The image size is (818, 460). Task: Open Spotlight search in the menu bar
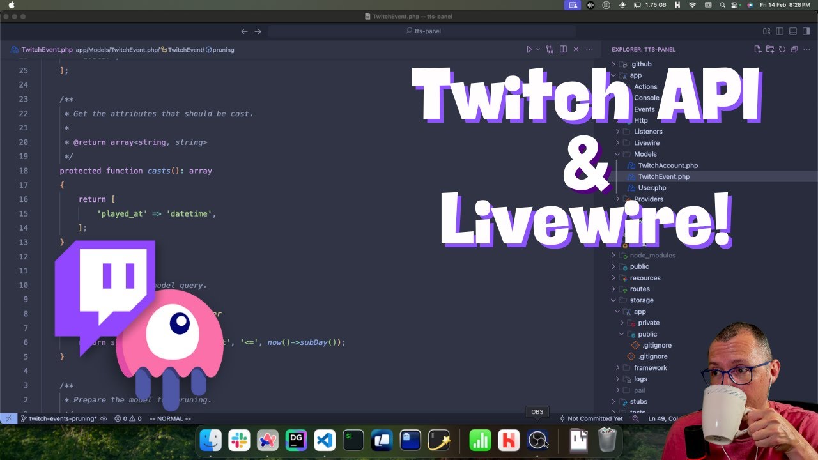[x=722, y=4]
